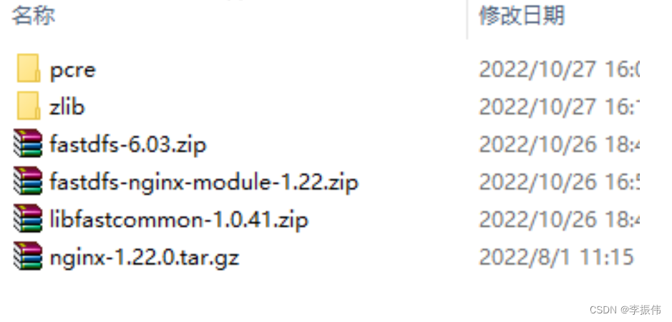
Task: Select the libfastcommon-1.0.41.zip file name
Action: [x=179, y=220]
